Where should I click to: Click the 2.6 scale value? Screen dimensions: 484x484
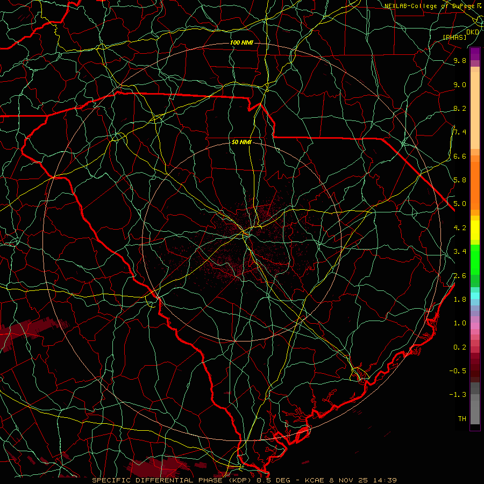click(x=460, y=276)
